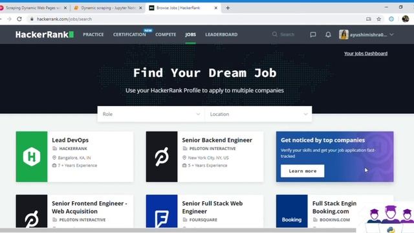414x233 pixels.
Task: Open Your Jobs Dashboard link
Action: [365, 54]
